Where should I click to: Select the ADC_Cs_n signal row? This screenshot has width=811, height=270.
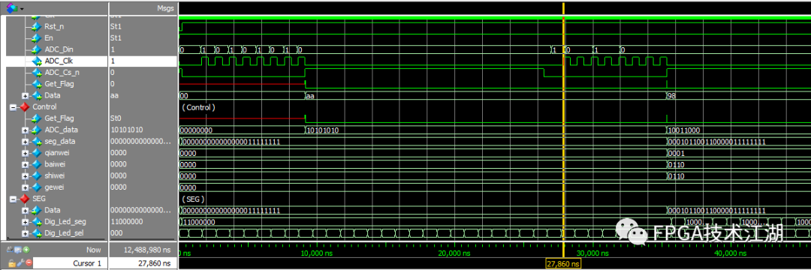[54, 72]
